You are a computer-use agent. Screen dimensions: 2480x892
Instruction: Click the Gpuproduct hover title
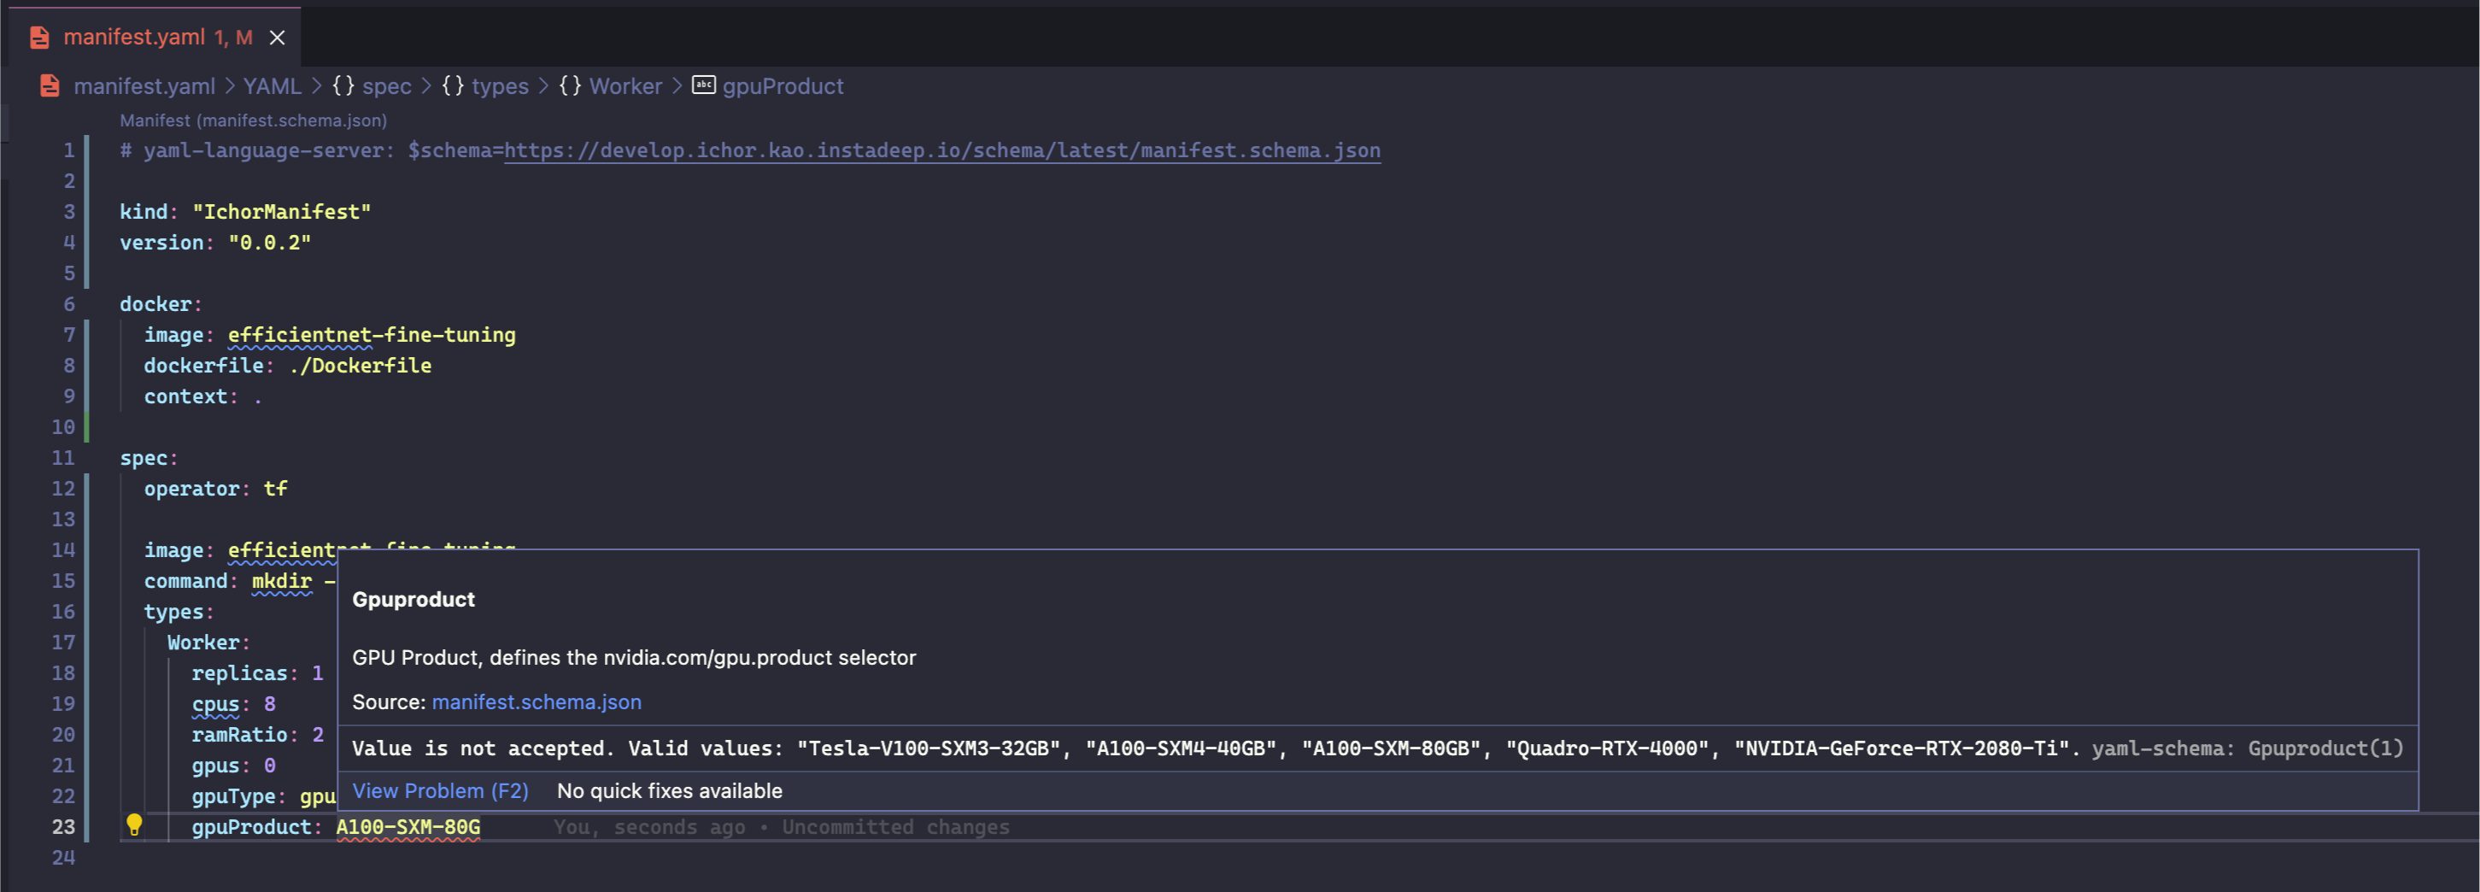point(414,599)
